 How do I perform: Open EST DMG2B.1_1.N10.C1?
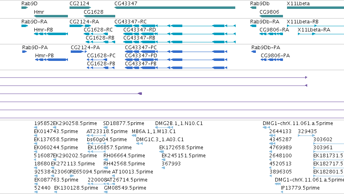click(179, 123)
